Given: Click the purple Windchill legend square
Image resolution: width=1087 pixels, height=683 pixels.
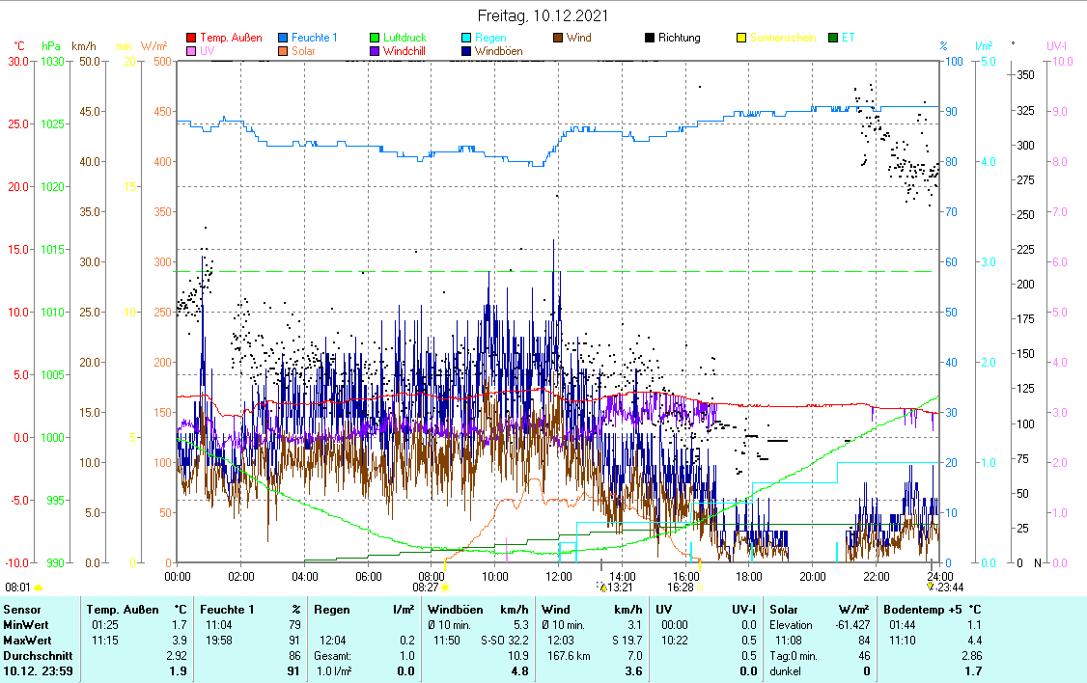Looking at the screenshot, I should pos(375,51).
